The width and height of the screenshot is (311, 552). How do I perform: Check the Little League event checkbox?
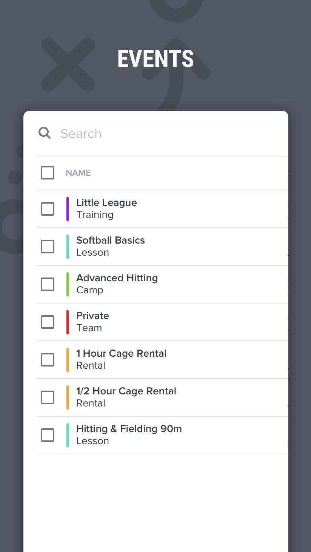(48, 209)
